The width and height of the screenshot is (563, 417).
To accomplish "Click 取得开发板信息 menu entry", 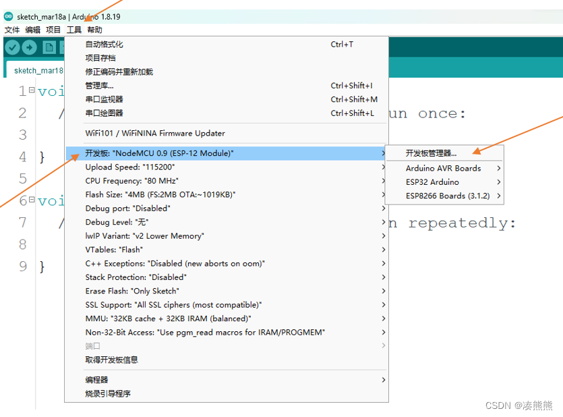I will (227, 360).
